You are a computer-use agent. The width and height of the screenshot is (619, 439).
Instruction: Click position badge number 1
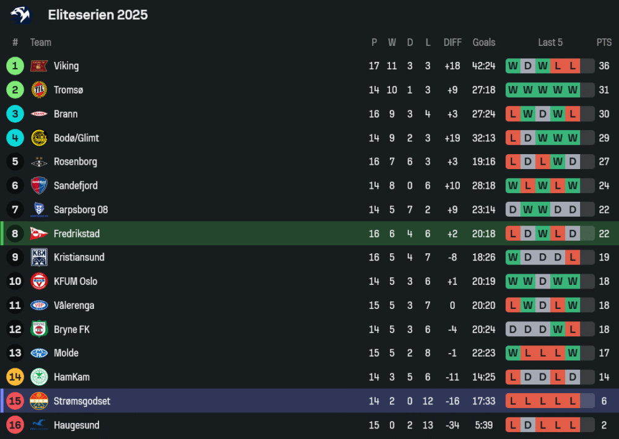coord(15,66)
